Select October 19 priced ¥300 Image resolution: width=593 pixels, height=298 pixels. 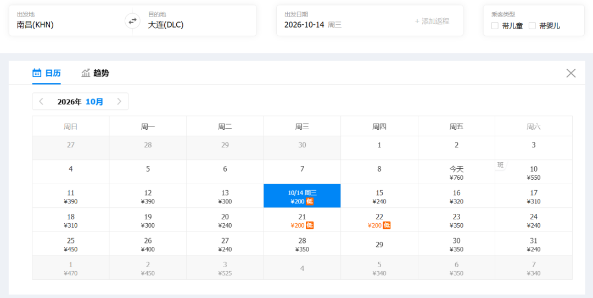click(x=148, y=220)
